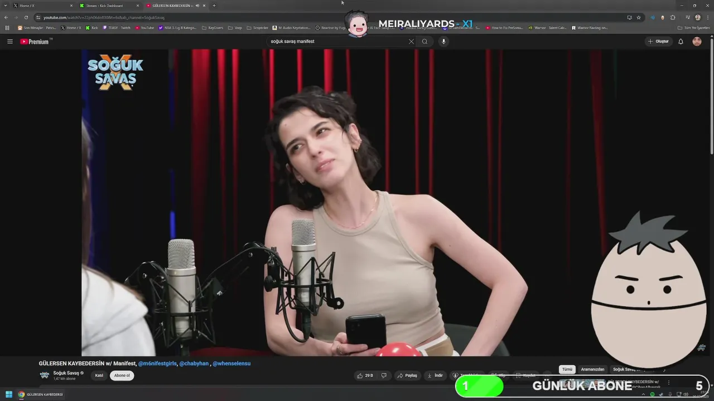Open the @m6nifestgirls channel link
Screen dimensions: 714x401
[157, 363]
